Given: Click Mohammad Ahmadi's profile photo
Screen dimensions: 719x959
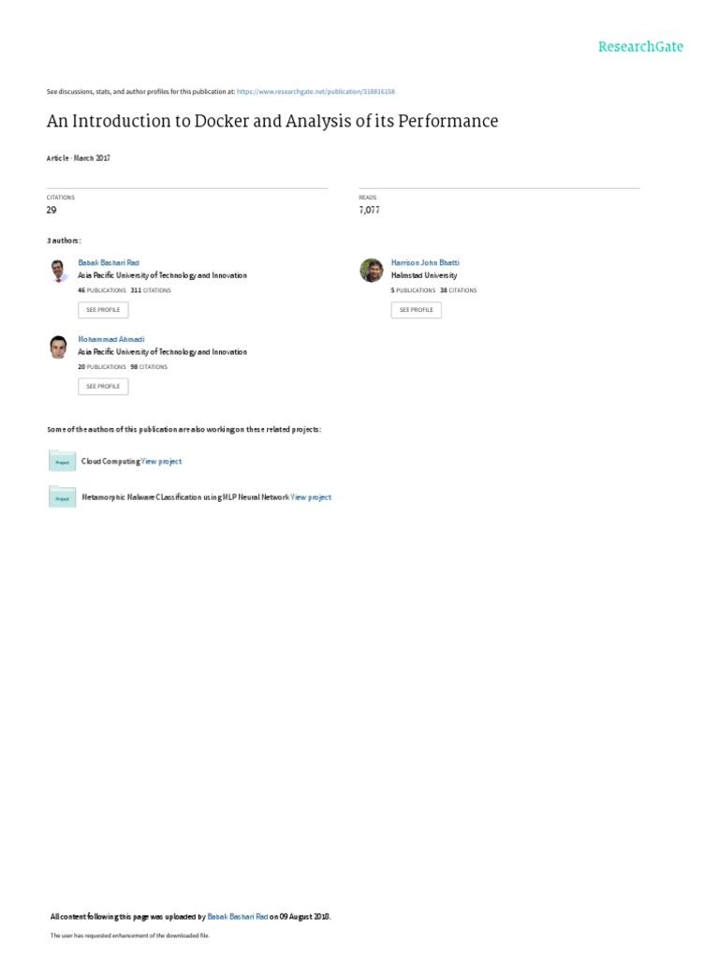Looking at the screenshot, I should coord(58,347).
